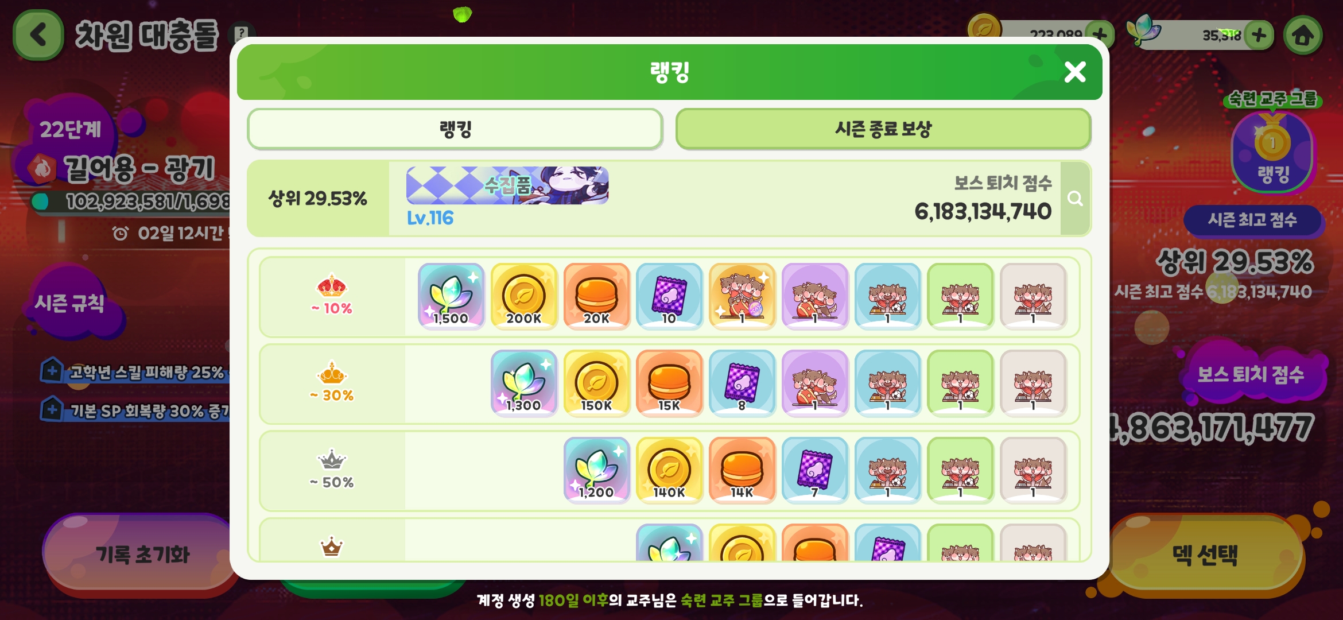Click the green back arrow button
The image size is (1343, 620).
(38, 35)
